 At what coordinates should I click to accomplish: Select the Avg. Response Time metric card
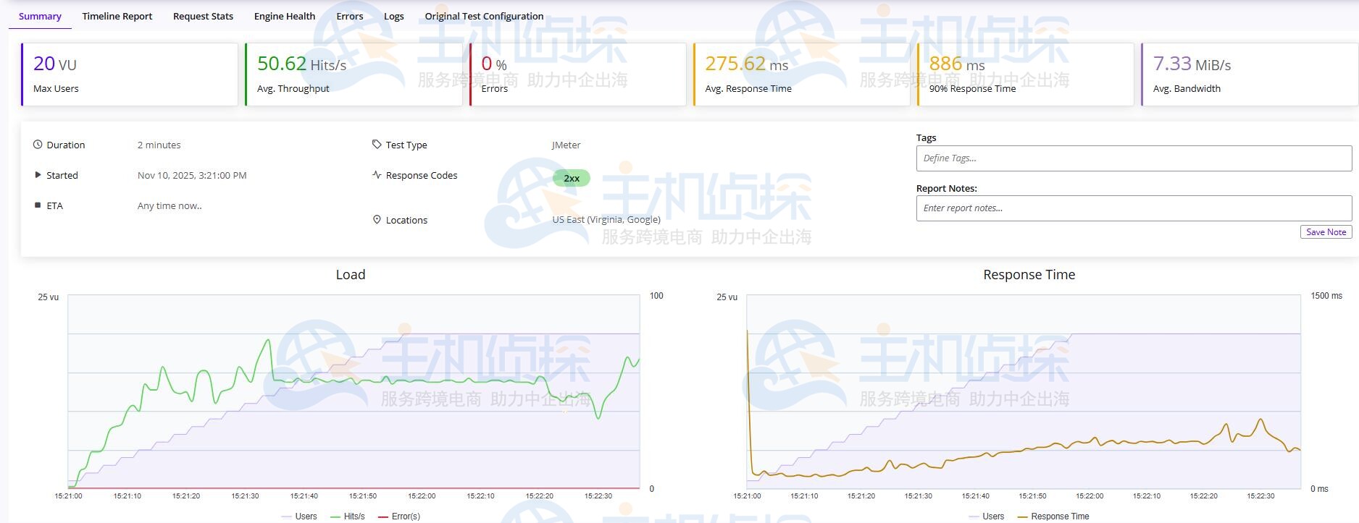click(x=801, y=75)
